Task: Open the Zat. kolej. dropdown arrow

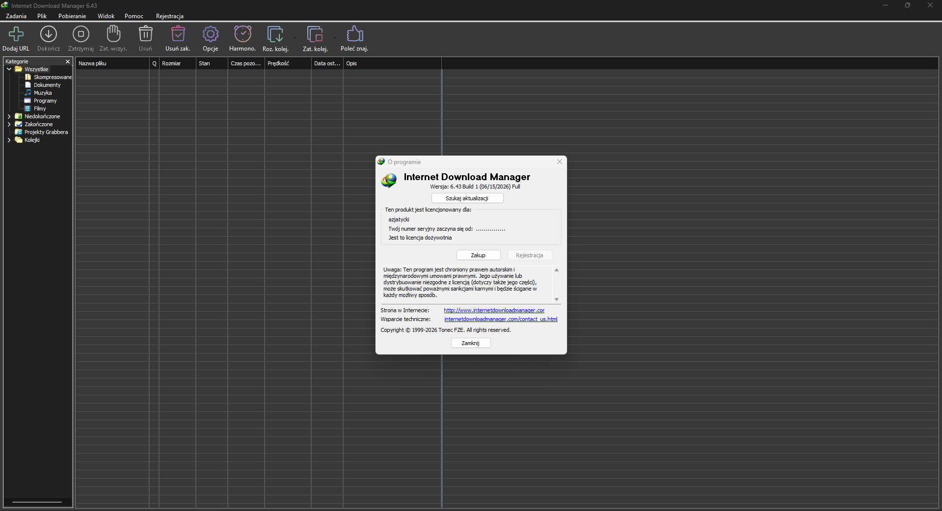Action: point(335,37)
